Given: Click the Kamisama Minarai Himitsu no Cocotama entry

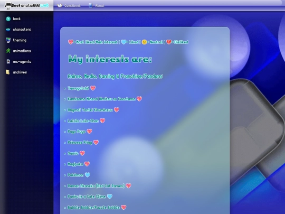Looking at the screenshot, I should [x=102, y=99].
